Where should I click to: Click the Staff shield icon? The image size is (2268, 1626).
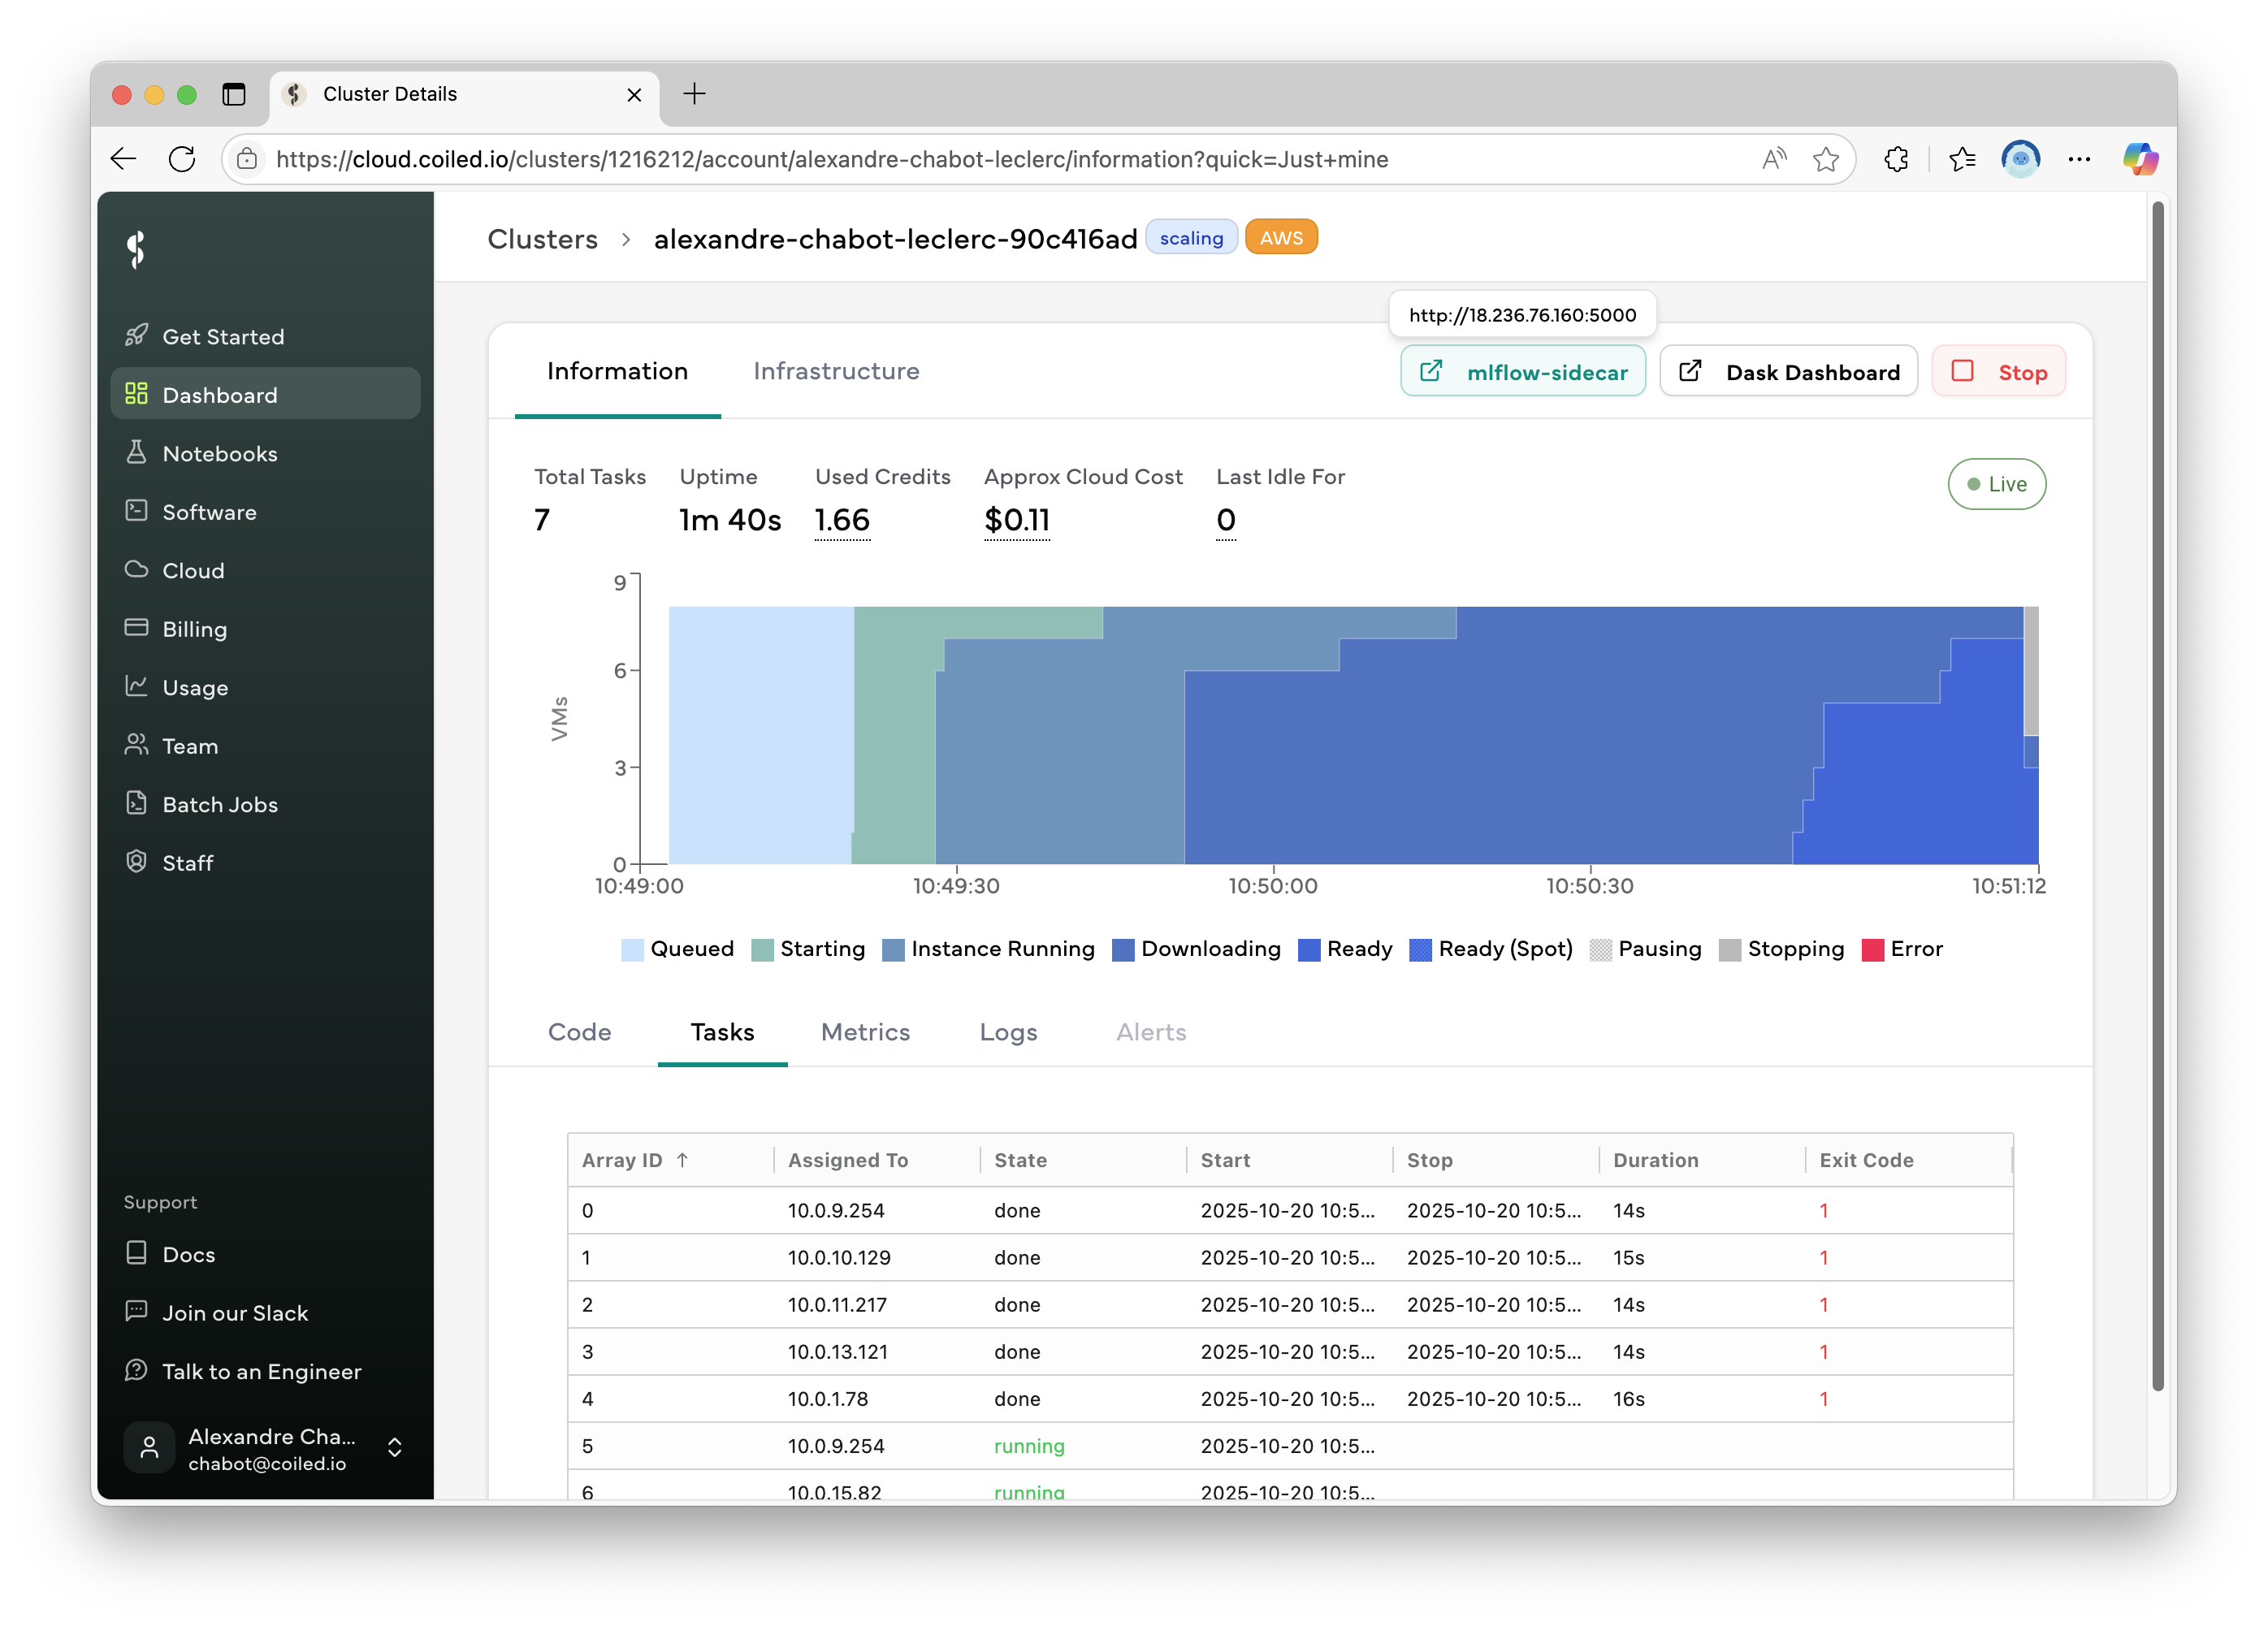[x=136, y=862]
